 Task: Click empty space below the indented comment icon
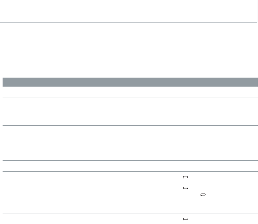[203, 204]
